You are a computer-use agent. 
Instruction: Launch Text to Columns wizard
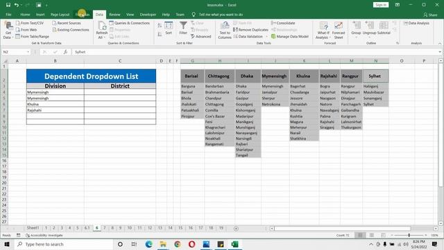[x=225, y=30]
